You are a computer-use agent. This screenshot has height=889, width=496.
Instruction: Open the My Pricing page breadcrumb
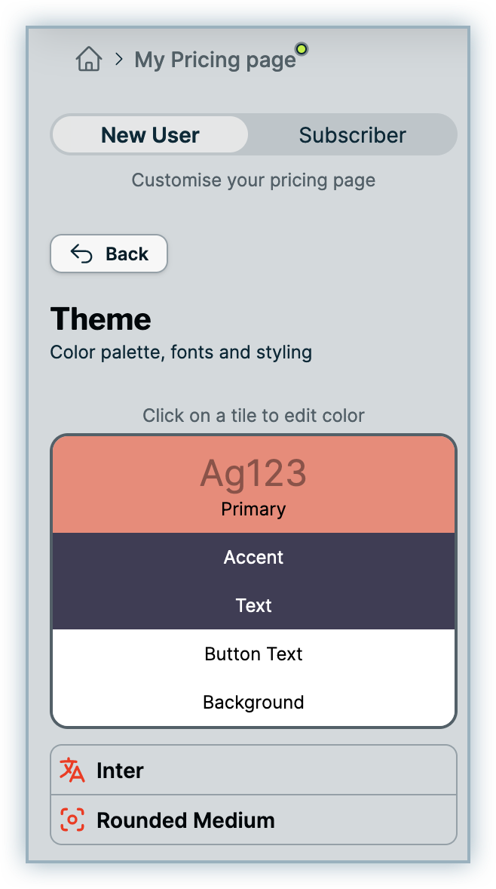215,60
